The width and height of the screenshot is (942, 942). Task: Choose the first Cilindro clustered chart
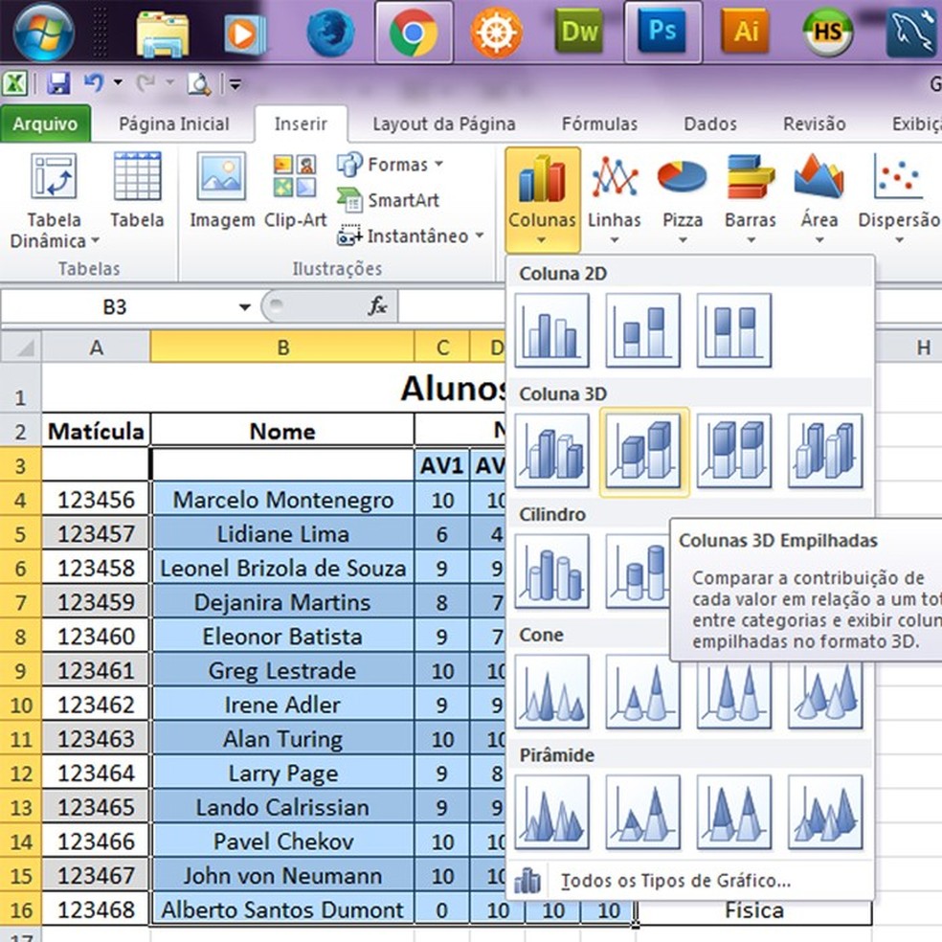[x=551, y=571]
